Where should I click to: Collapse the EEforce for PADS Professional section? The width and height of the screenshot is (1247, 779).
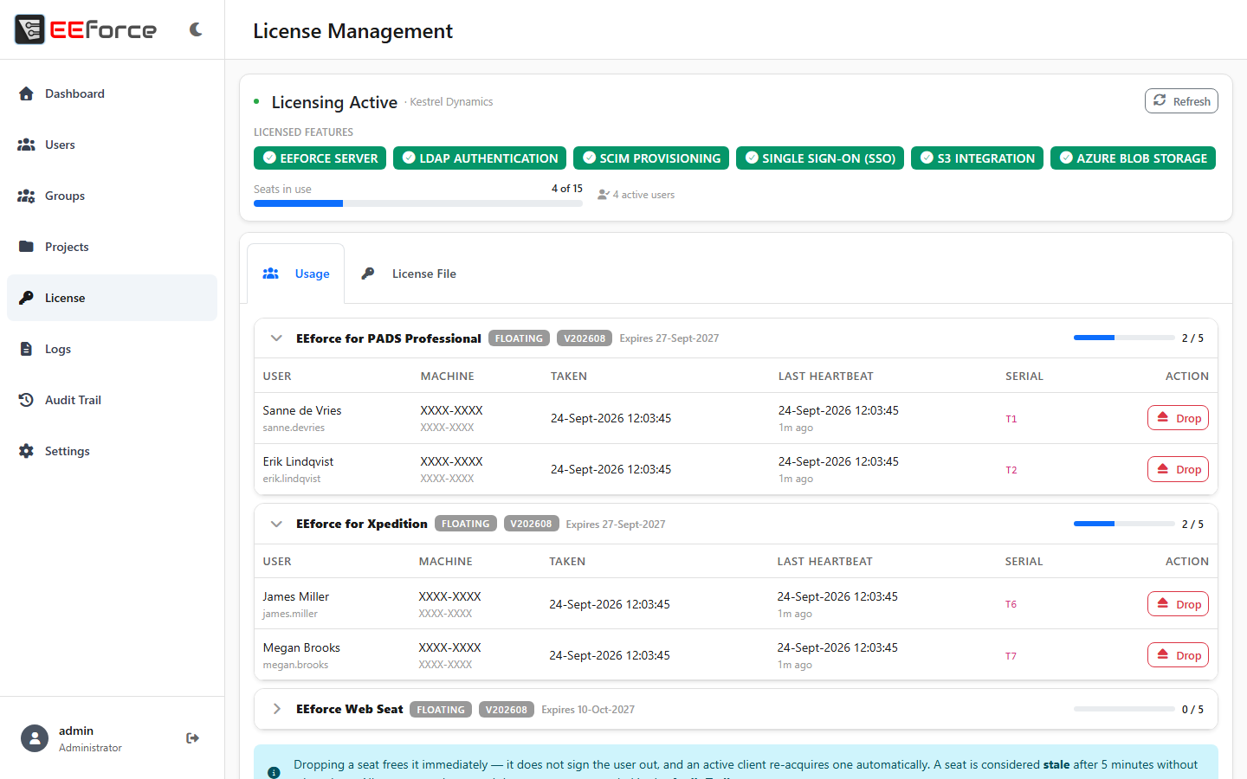click(x=276, y=338)
